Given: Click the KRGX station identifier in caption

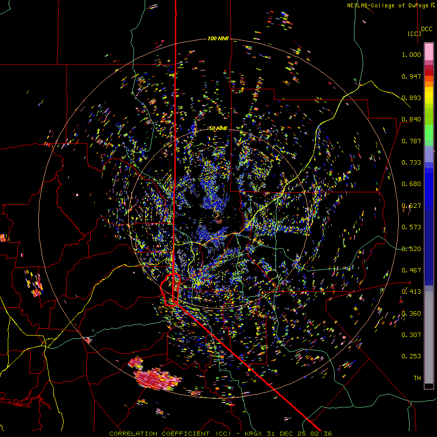Looking at the screenshot, I should tap(253, 434).
